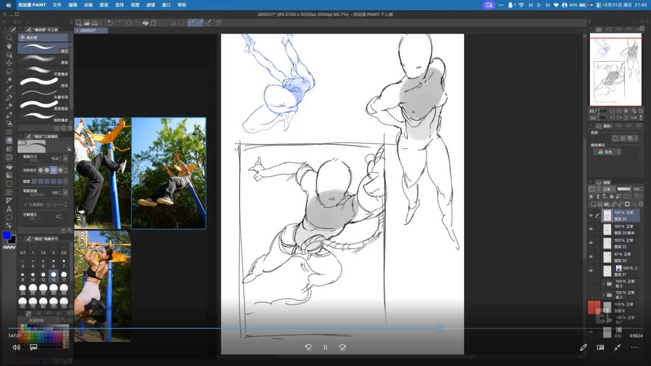Click the Scale/Rotate transform toolbar icon
The width and height of the screenshot is (651, 366).
coord(154,23)
